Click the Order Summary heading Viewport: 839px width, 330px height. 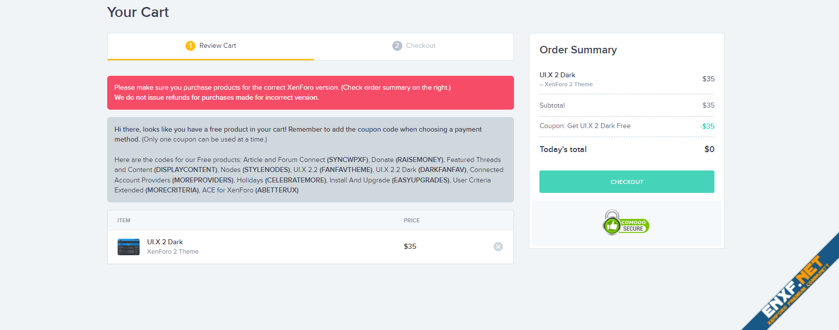pos(578,50)
